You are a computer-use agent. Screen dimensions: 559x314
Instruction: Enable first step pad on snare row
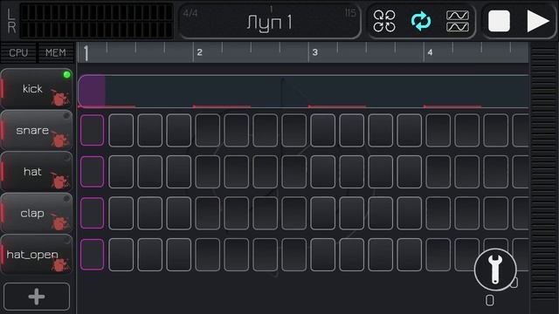tap(92, 130)
